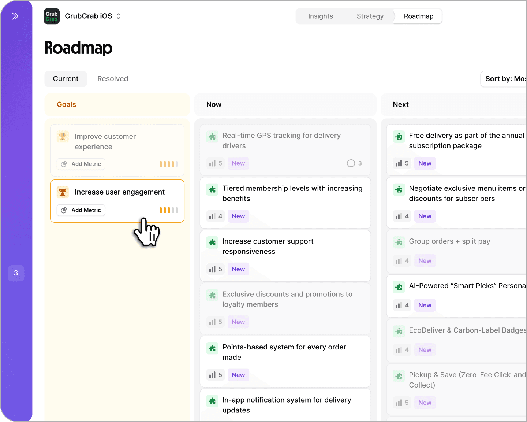Click puzzle icon on In-app notification card
This screenshot has width=527, height=422.
(212, 401)
